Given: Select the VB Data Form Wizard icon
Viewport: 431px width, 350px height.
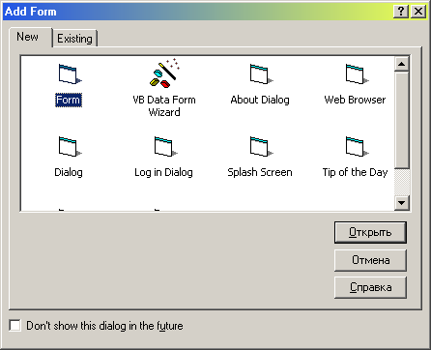Looking at the screenshot, I should 164,73.
